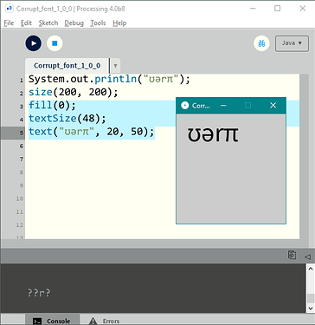315x325 pixels.
Task: Minimize the sketch output window
Action: click(x=223, y=106)
